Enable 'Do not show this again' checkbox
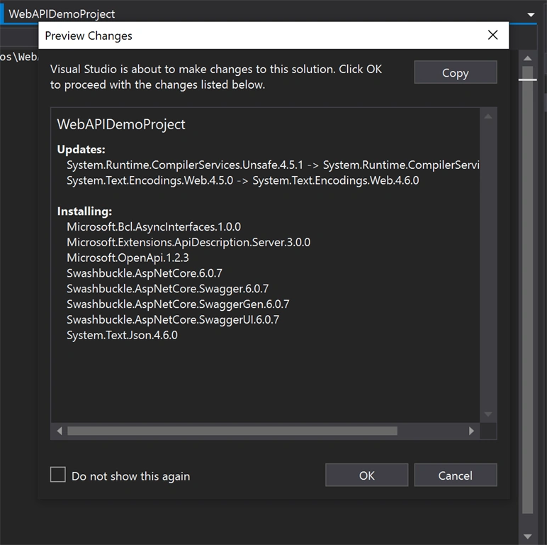The height and width of the screenshot is (545, 547). pyautogui.click(x=58, y=475)
